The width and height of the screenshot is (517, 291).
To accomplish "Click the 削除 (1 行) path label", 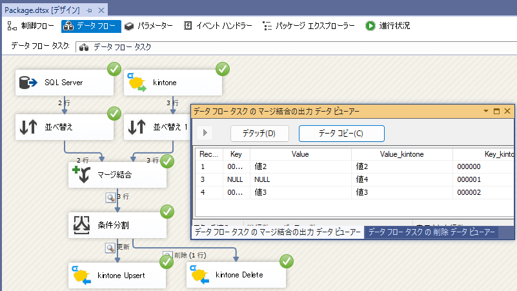I will tap(190, 256).
